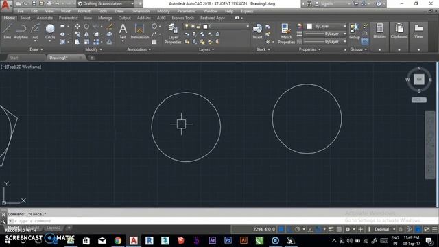
Task: Switch to the Express Tools ribbon tab
Action: point(183,18)
